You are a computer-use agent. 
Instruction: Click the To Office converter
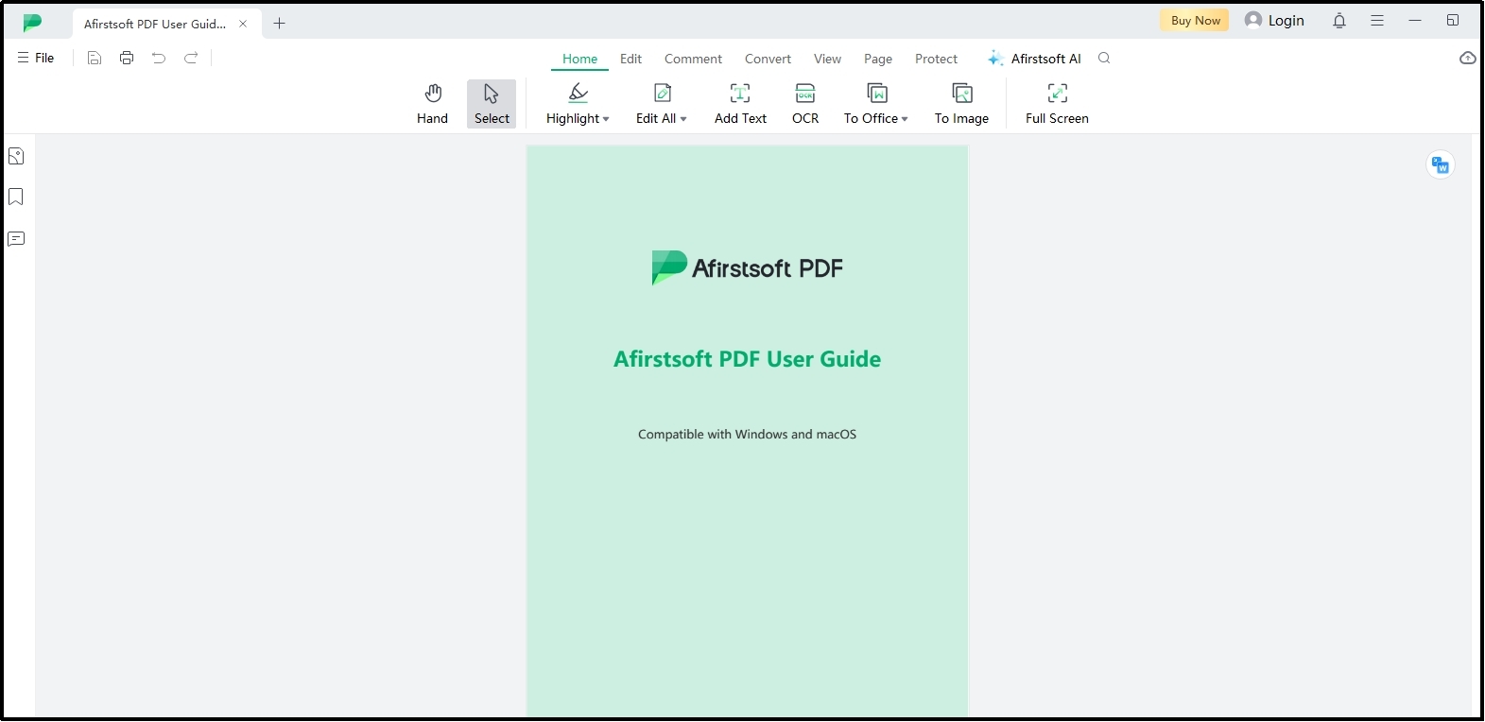click(x=871, y=104)
